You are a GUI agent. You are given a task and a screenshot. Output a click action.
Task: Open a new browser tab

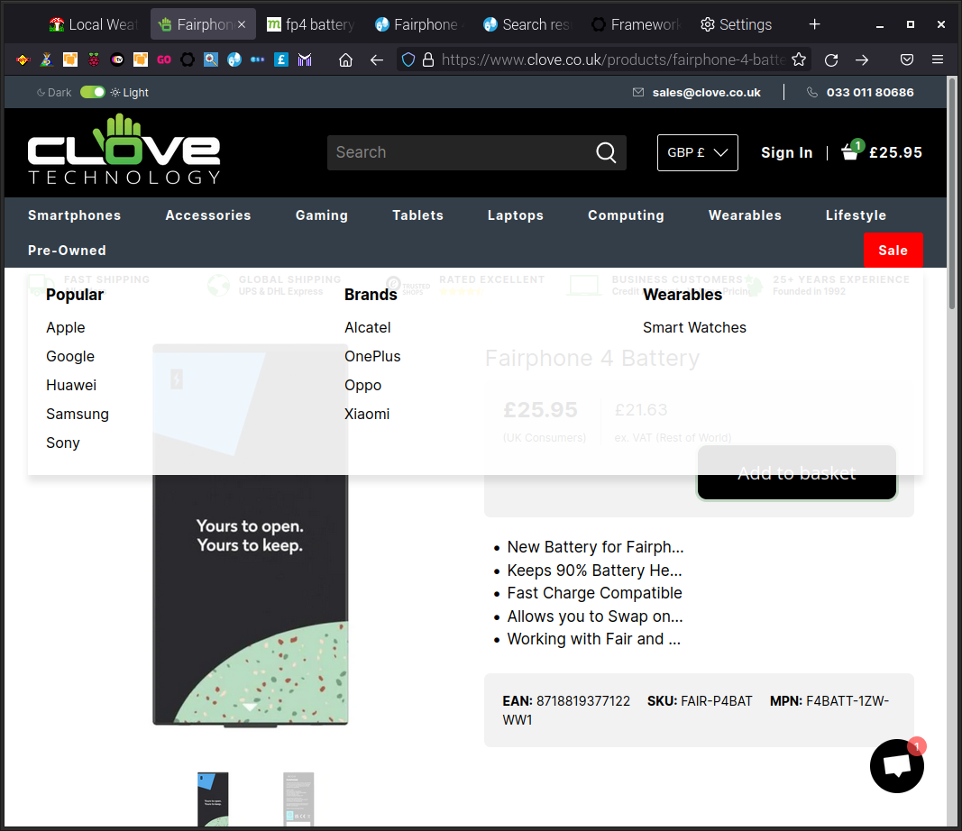coord(815,24)
